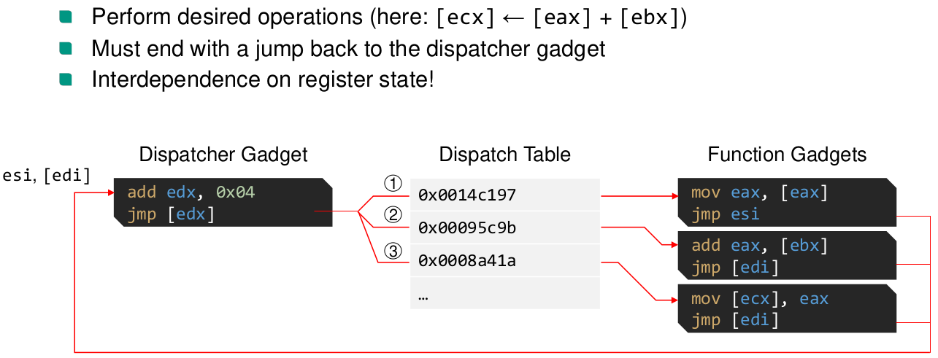Screen dimensions: 938x358
Task: Click the 'Dispatcher Gadget' heading
Action: click(223, 155)
